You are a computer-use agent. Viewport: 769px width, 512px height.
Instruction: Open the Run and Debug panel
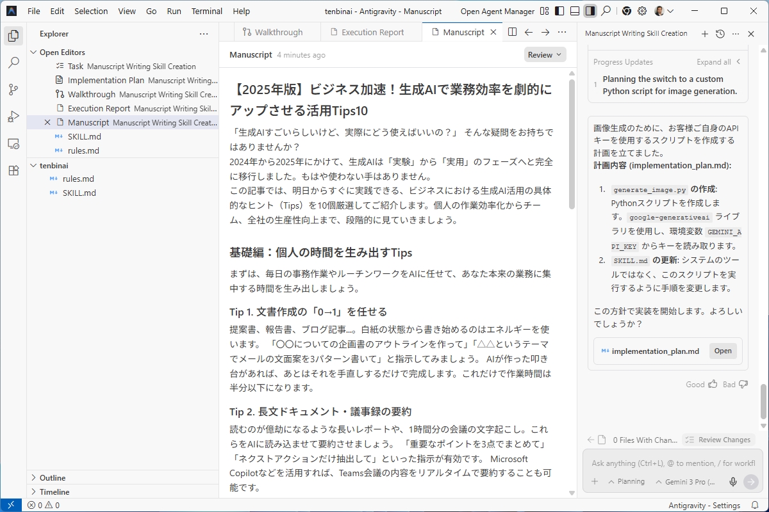[13, 116]
